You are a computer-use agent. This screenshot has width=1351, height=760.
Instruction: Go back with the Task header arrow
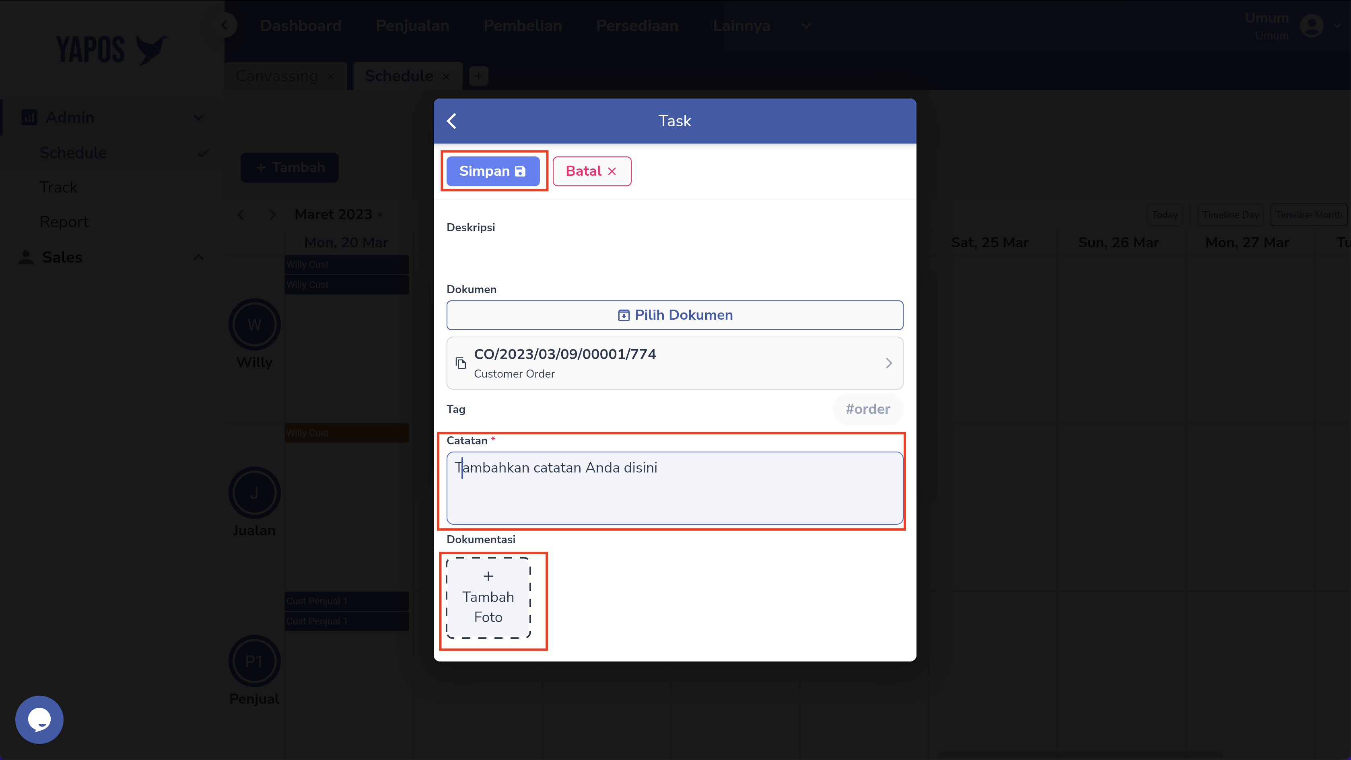(x=451, y=121)
